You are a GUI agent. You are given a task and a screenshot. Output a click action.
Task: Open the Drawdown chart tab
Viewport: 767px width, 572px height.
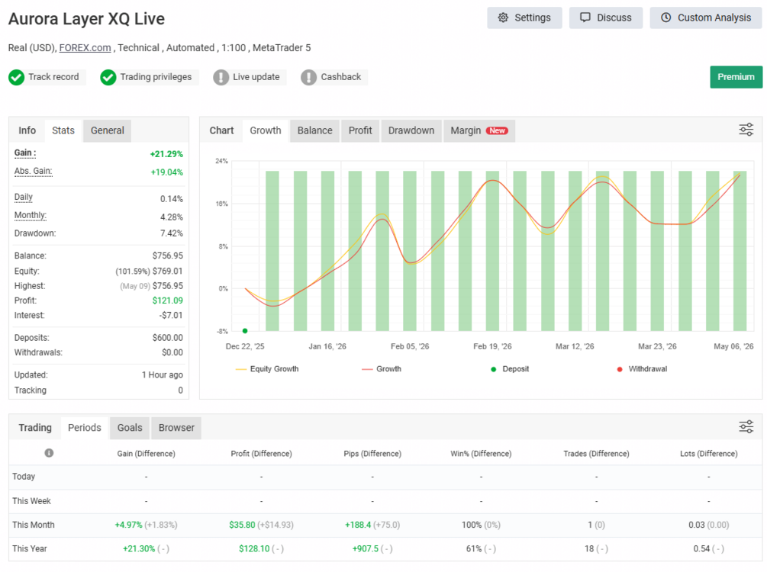411,130
